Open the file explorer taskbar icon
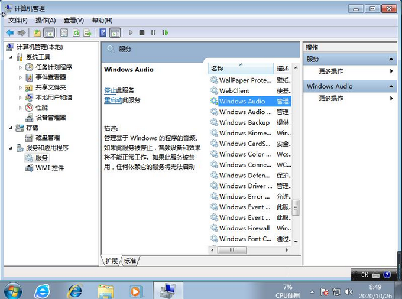 [106, 291]
